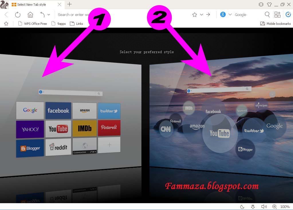
Task: Click the facebook bubble in sunset style
Action: click(x=213, y=111)
